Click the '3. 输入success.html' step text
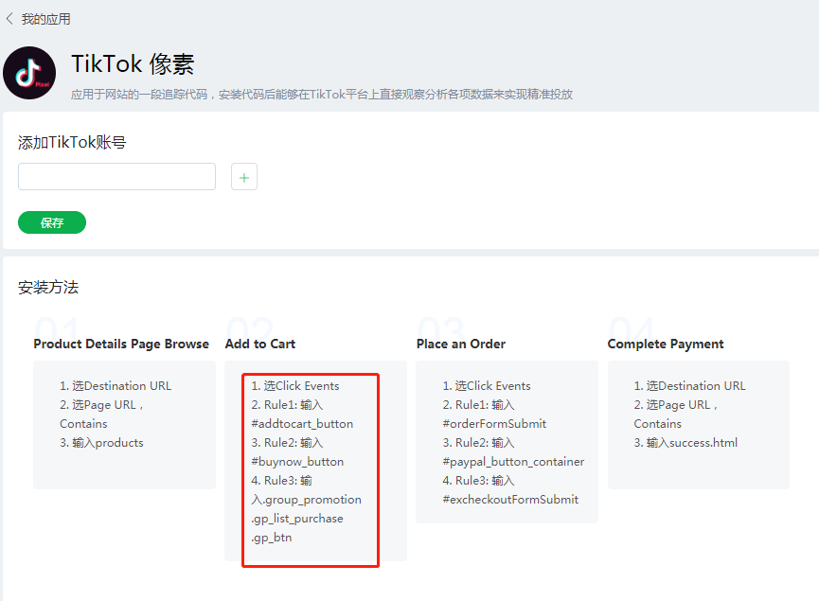The image size is (819, 601). click(x=685, y=443)
